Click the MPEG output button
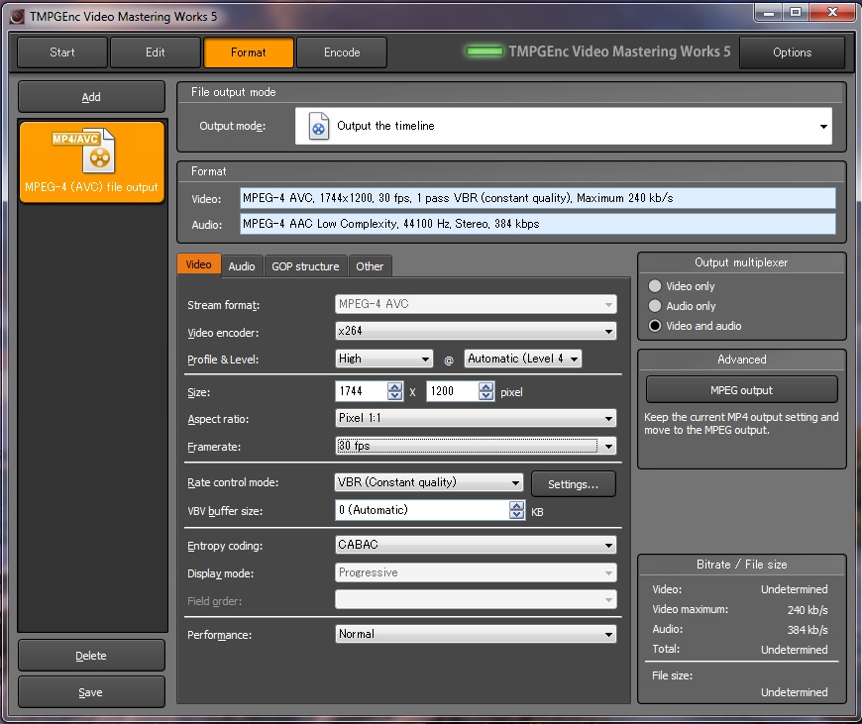 (x=741, y=390)
